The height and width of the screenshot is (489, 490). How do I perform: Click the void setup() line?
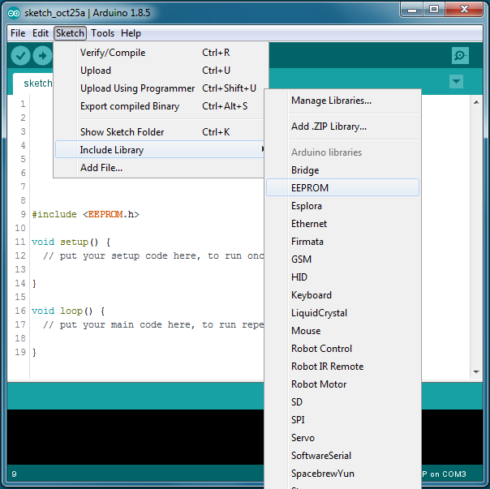pos(71,242)
